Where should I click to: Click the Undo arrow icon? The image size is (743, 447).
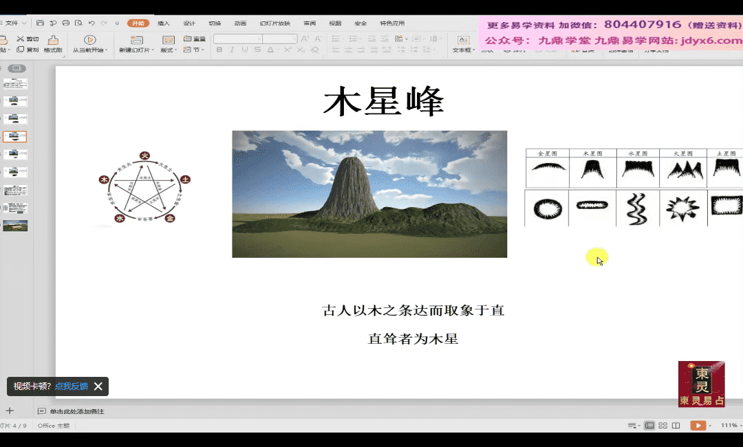pos(91,23)
